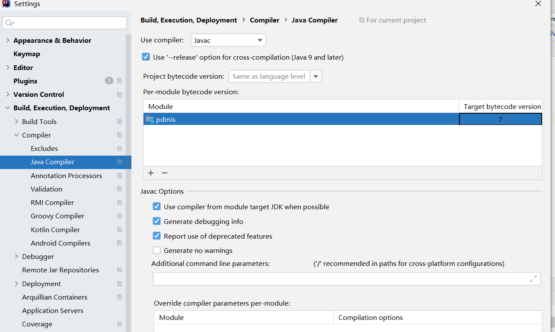Select Kotlin Compiler settings page

click(55, 230)
